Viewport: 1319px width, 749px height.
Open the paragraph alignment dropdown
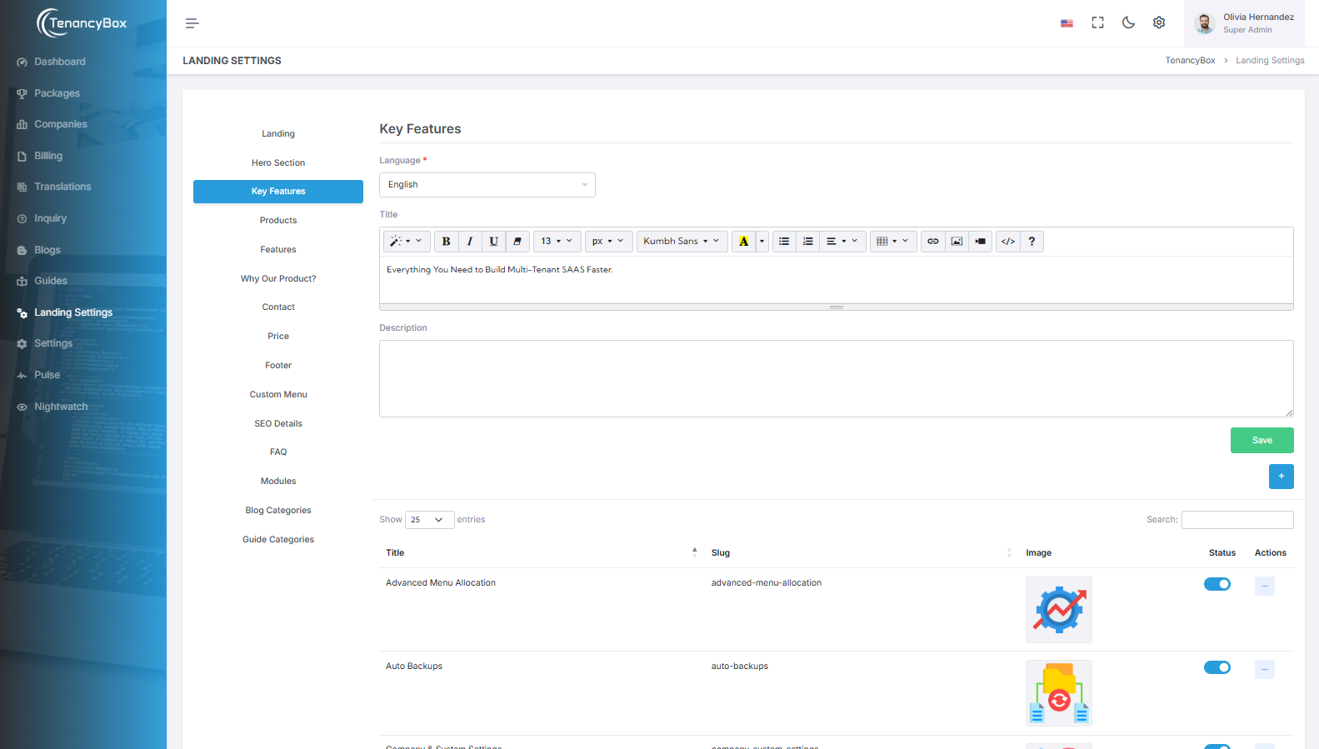click(x=842, y=242)
